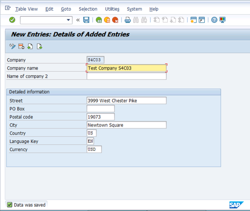Collapse the command field with double chevron
The image size is (250, 211).
78,20
